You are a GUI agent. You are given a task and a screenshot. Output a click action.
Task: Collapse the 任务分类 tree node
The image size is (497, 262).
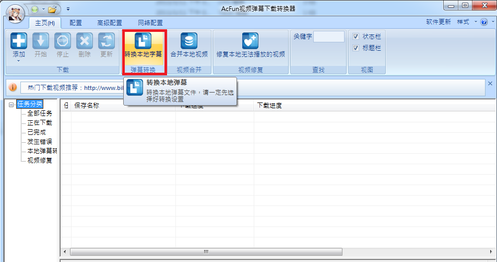[x=11, y=104]
